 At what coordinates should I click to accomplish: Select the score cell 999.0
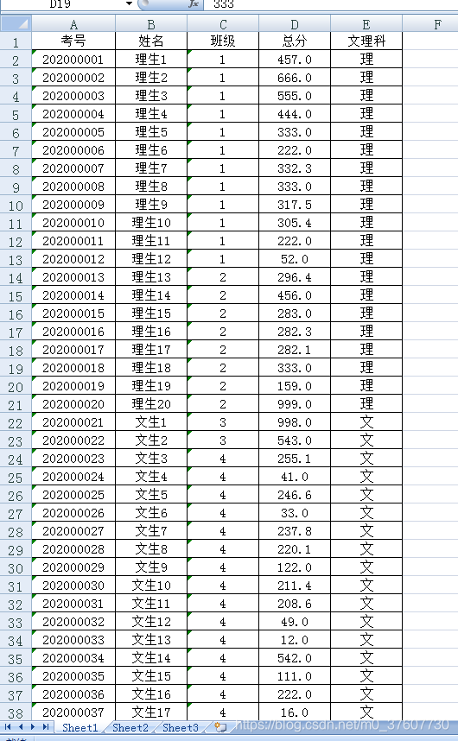click(295, 404)
